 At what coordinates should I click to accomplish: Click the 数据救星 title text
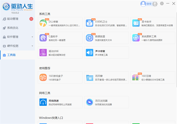tap(100, 37)
